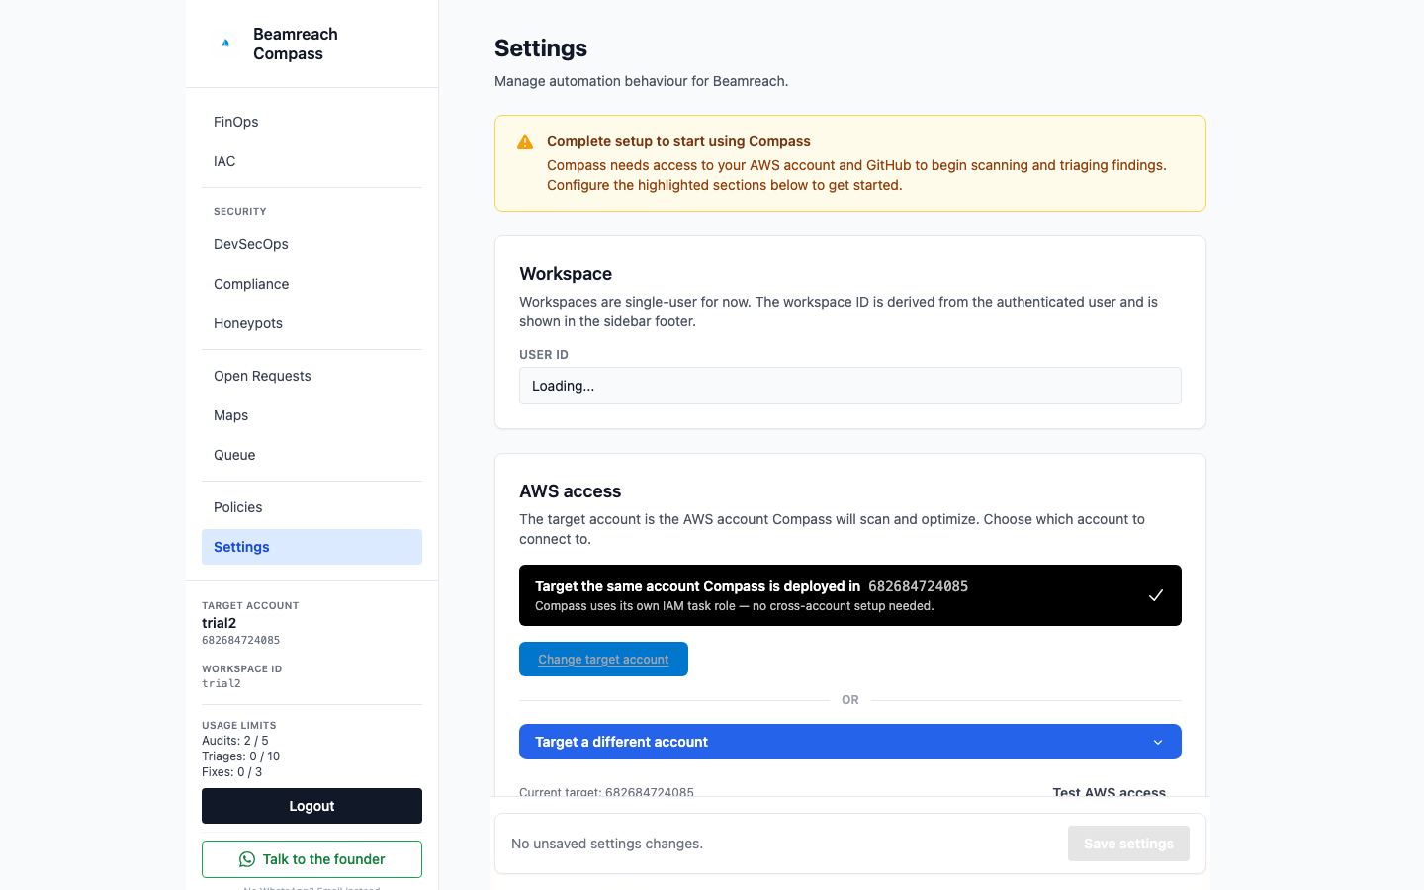Image resolution: width=1424 pixels, height=890 pixels.
Task: Click the Complete setup to start using Compass heading
Action: tap(678, 141)
